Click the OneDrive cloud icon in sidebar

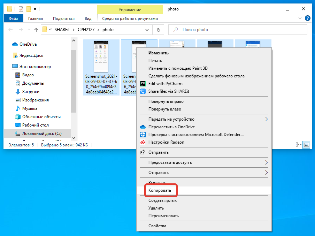[x=15, y=44]
